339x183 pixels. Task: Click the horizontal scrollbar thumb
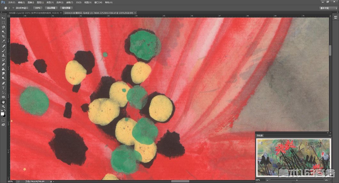180,181
